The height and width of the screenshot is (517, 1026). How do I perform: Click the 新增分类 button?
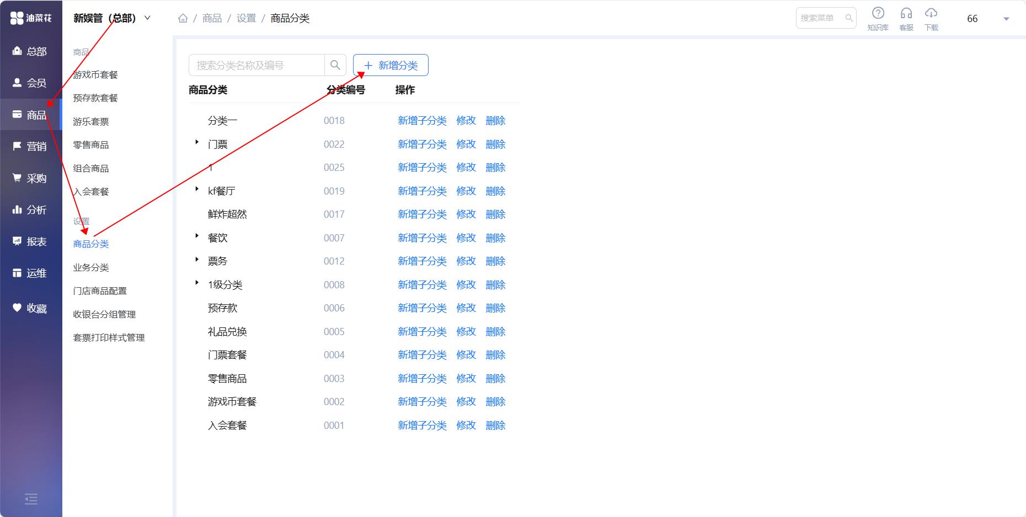[x=391, y=65]
